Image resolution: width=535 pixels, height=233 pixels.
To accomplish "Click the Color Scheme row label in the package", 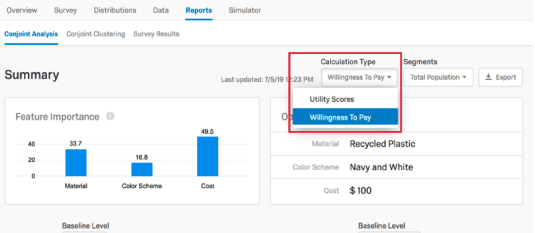I will point(316,167).
